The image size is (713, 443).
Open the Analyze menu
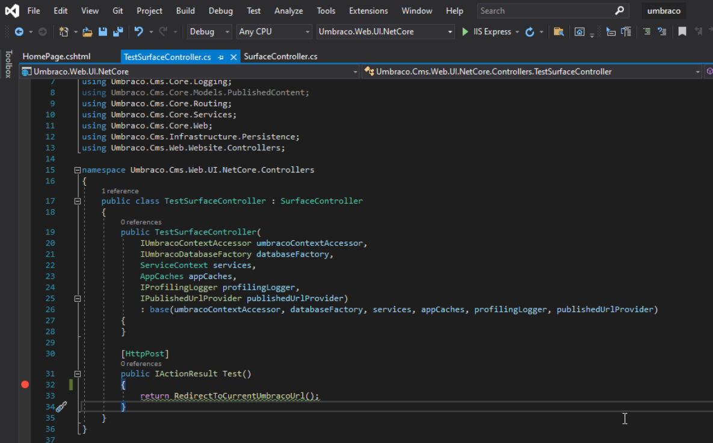[x=289, y=10]
